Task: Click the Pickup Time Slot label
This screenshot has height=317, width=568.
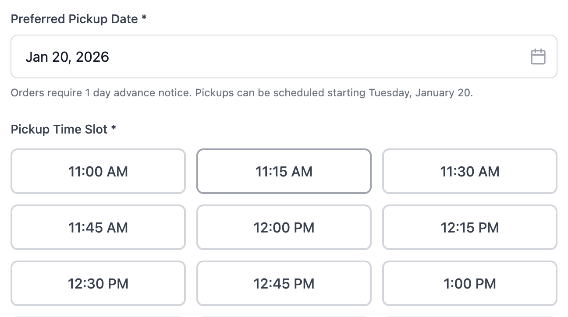Action: (64, 129)
